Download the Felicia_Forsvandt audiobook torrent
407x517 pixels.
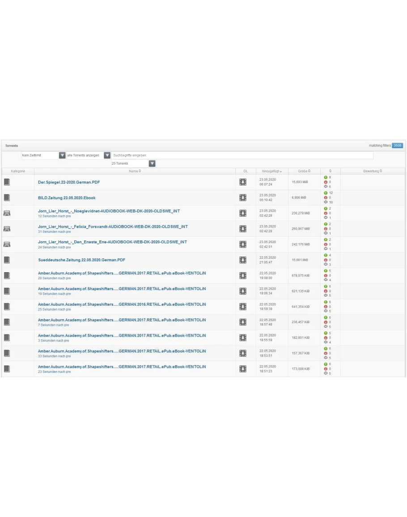click(242, 229)
